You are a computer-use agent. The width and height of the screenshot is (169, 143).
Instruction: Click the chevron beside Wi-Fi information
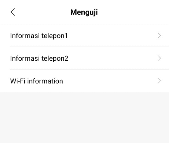tap(159, 81)
